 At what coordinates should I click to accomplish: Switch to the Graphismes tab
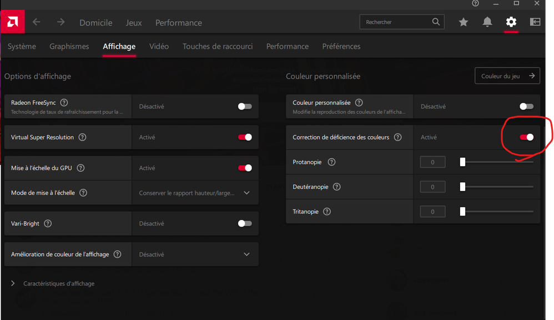tap(69, 46)
